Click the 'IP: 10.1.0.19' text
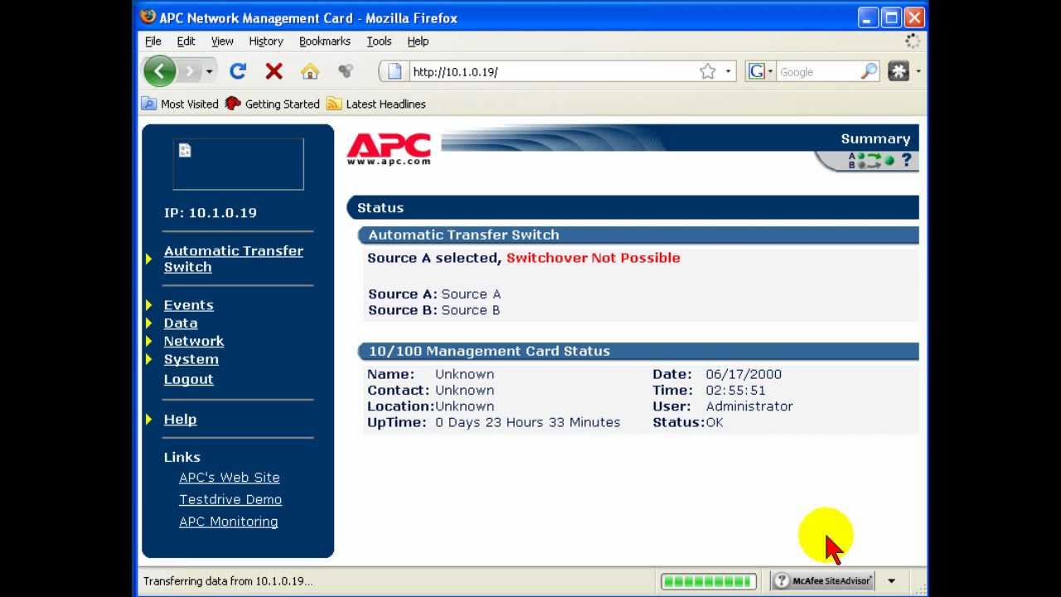 point(210,212)
